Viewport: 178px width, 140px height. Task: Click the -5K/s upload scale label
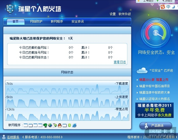9,97
